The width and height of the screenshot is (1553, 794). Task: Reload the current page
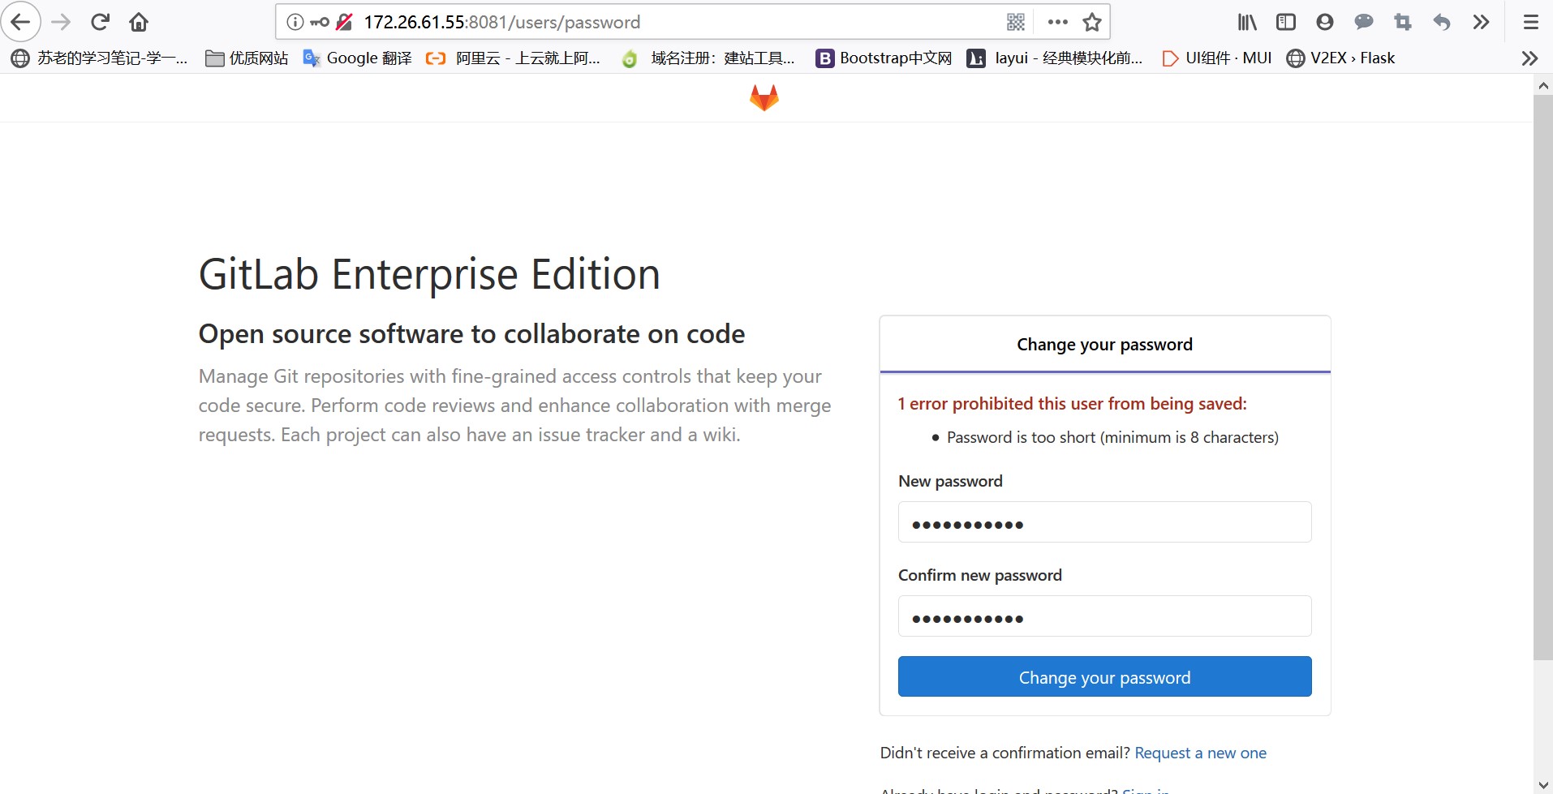pyautogui.click(x=100, y=22)
